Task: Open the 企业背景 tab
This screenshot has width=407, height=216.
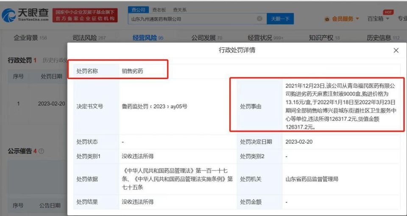Action: [x=30, y=38]
